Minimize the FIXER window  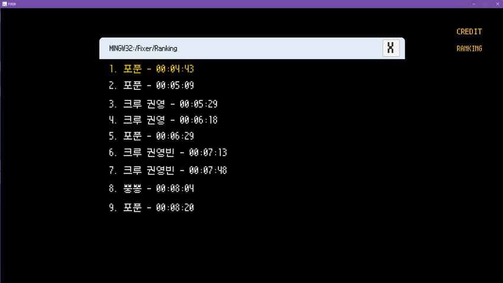(474, 4)
